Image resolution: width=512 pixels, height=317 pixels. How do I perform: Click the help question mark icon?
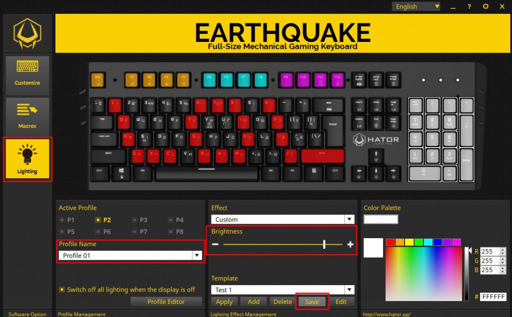click(x=468, y=6)
